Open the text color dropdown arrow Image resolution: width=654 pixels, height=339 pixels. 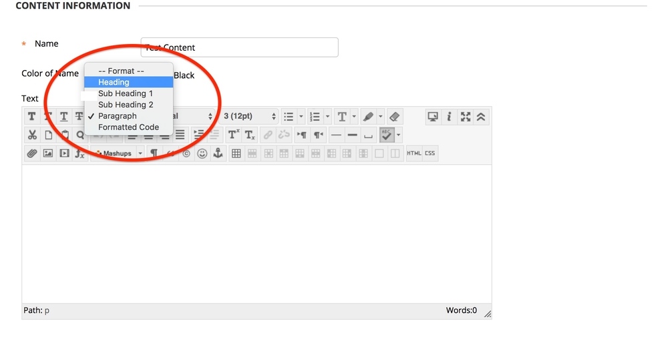coord(354,117)
